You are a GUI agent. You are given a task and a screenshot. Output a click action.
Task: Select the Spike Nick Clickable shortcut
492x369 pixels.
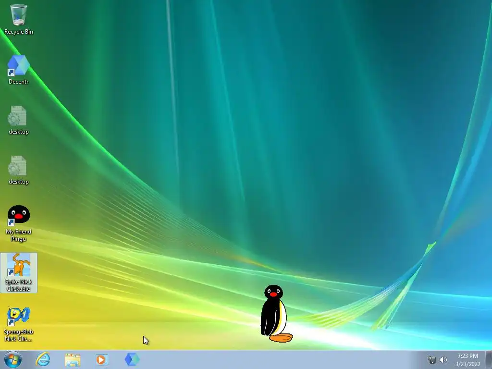tap(19, 273)
